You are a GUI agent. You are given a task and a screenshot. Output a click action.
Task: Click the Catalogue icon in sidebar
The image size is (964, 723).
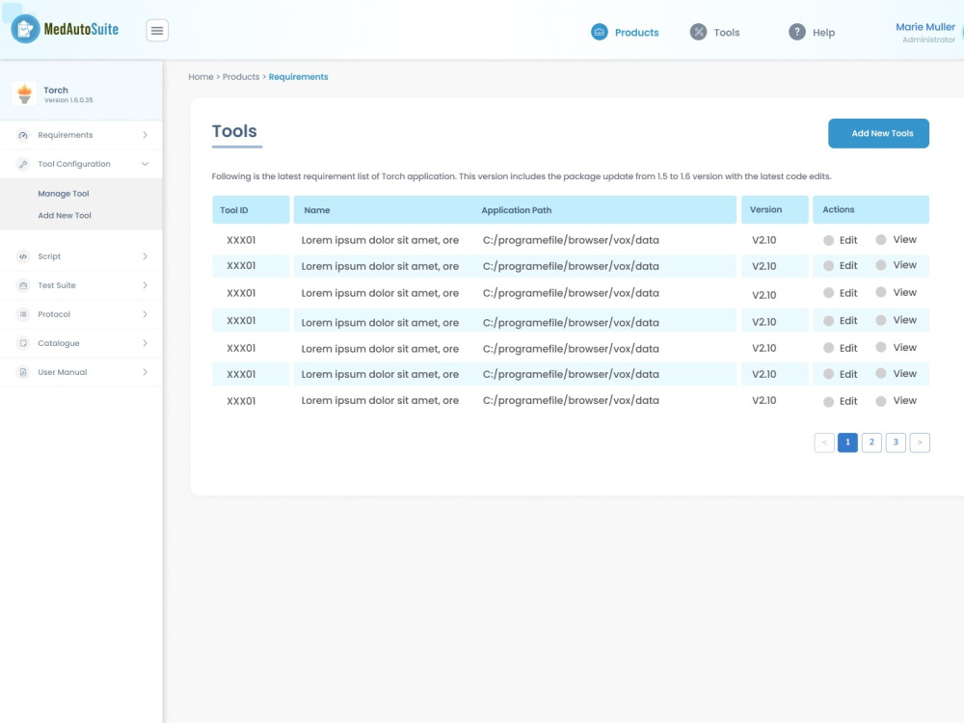coord(23,343)
